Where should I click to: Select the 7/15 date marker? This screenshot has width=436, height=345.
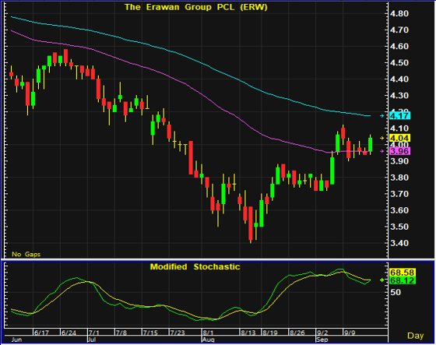tap(150, 333)
